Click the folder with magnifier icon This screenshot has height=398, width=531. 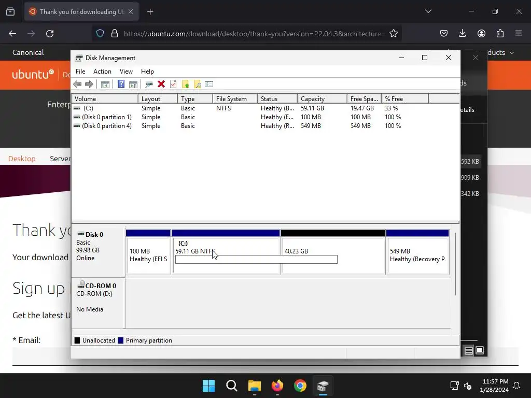(x=198, y=84)
